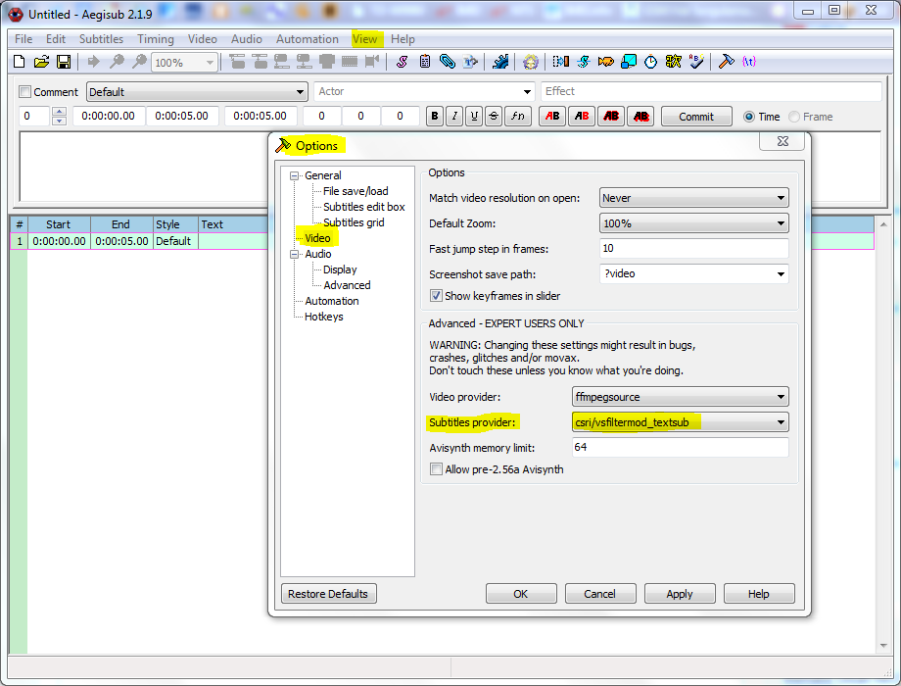Click the font name 'fn' button
The height and width of the screenshot is (686, 901).
point(518,117)
